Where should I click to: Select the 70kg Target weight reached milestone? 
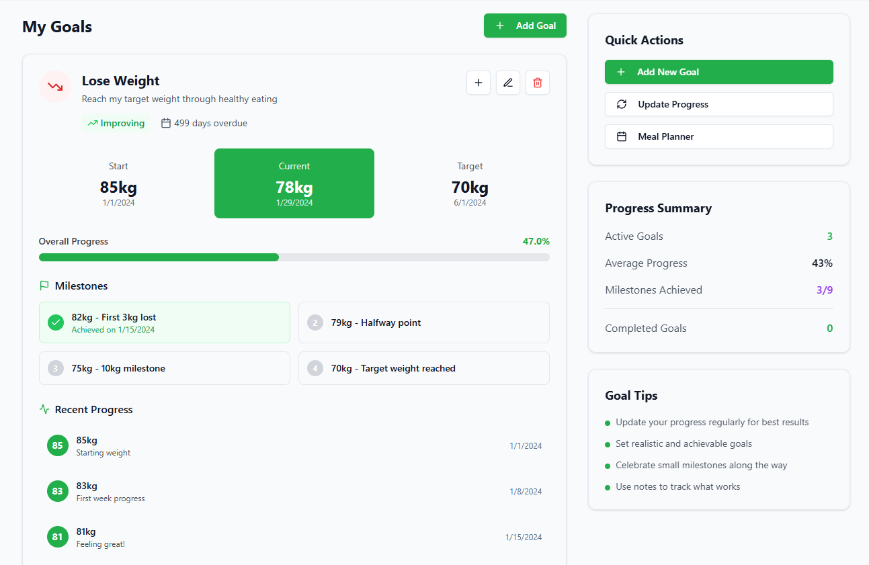point(423,368)
